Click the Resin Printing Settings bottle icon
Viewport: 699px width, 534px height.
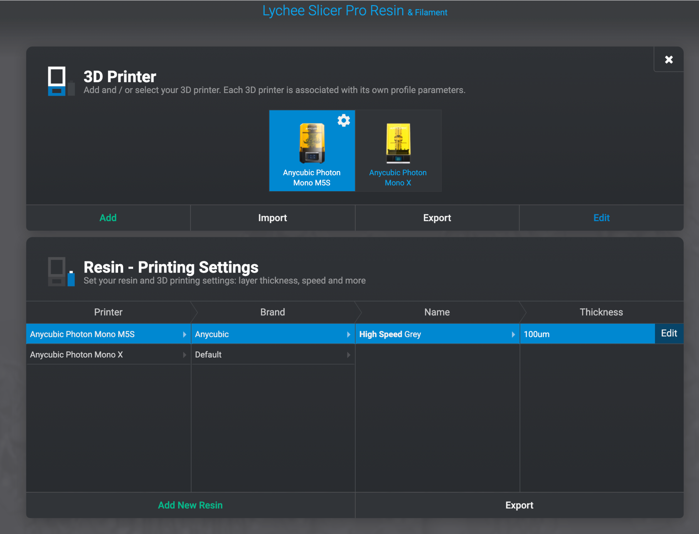(x=61, y=272)
